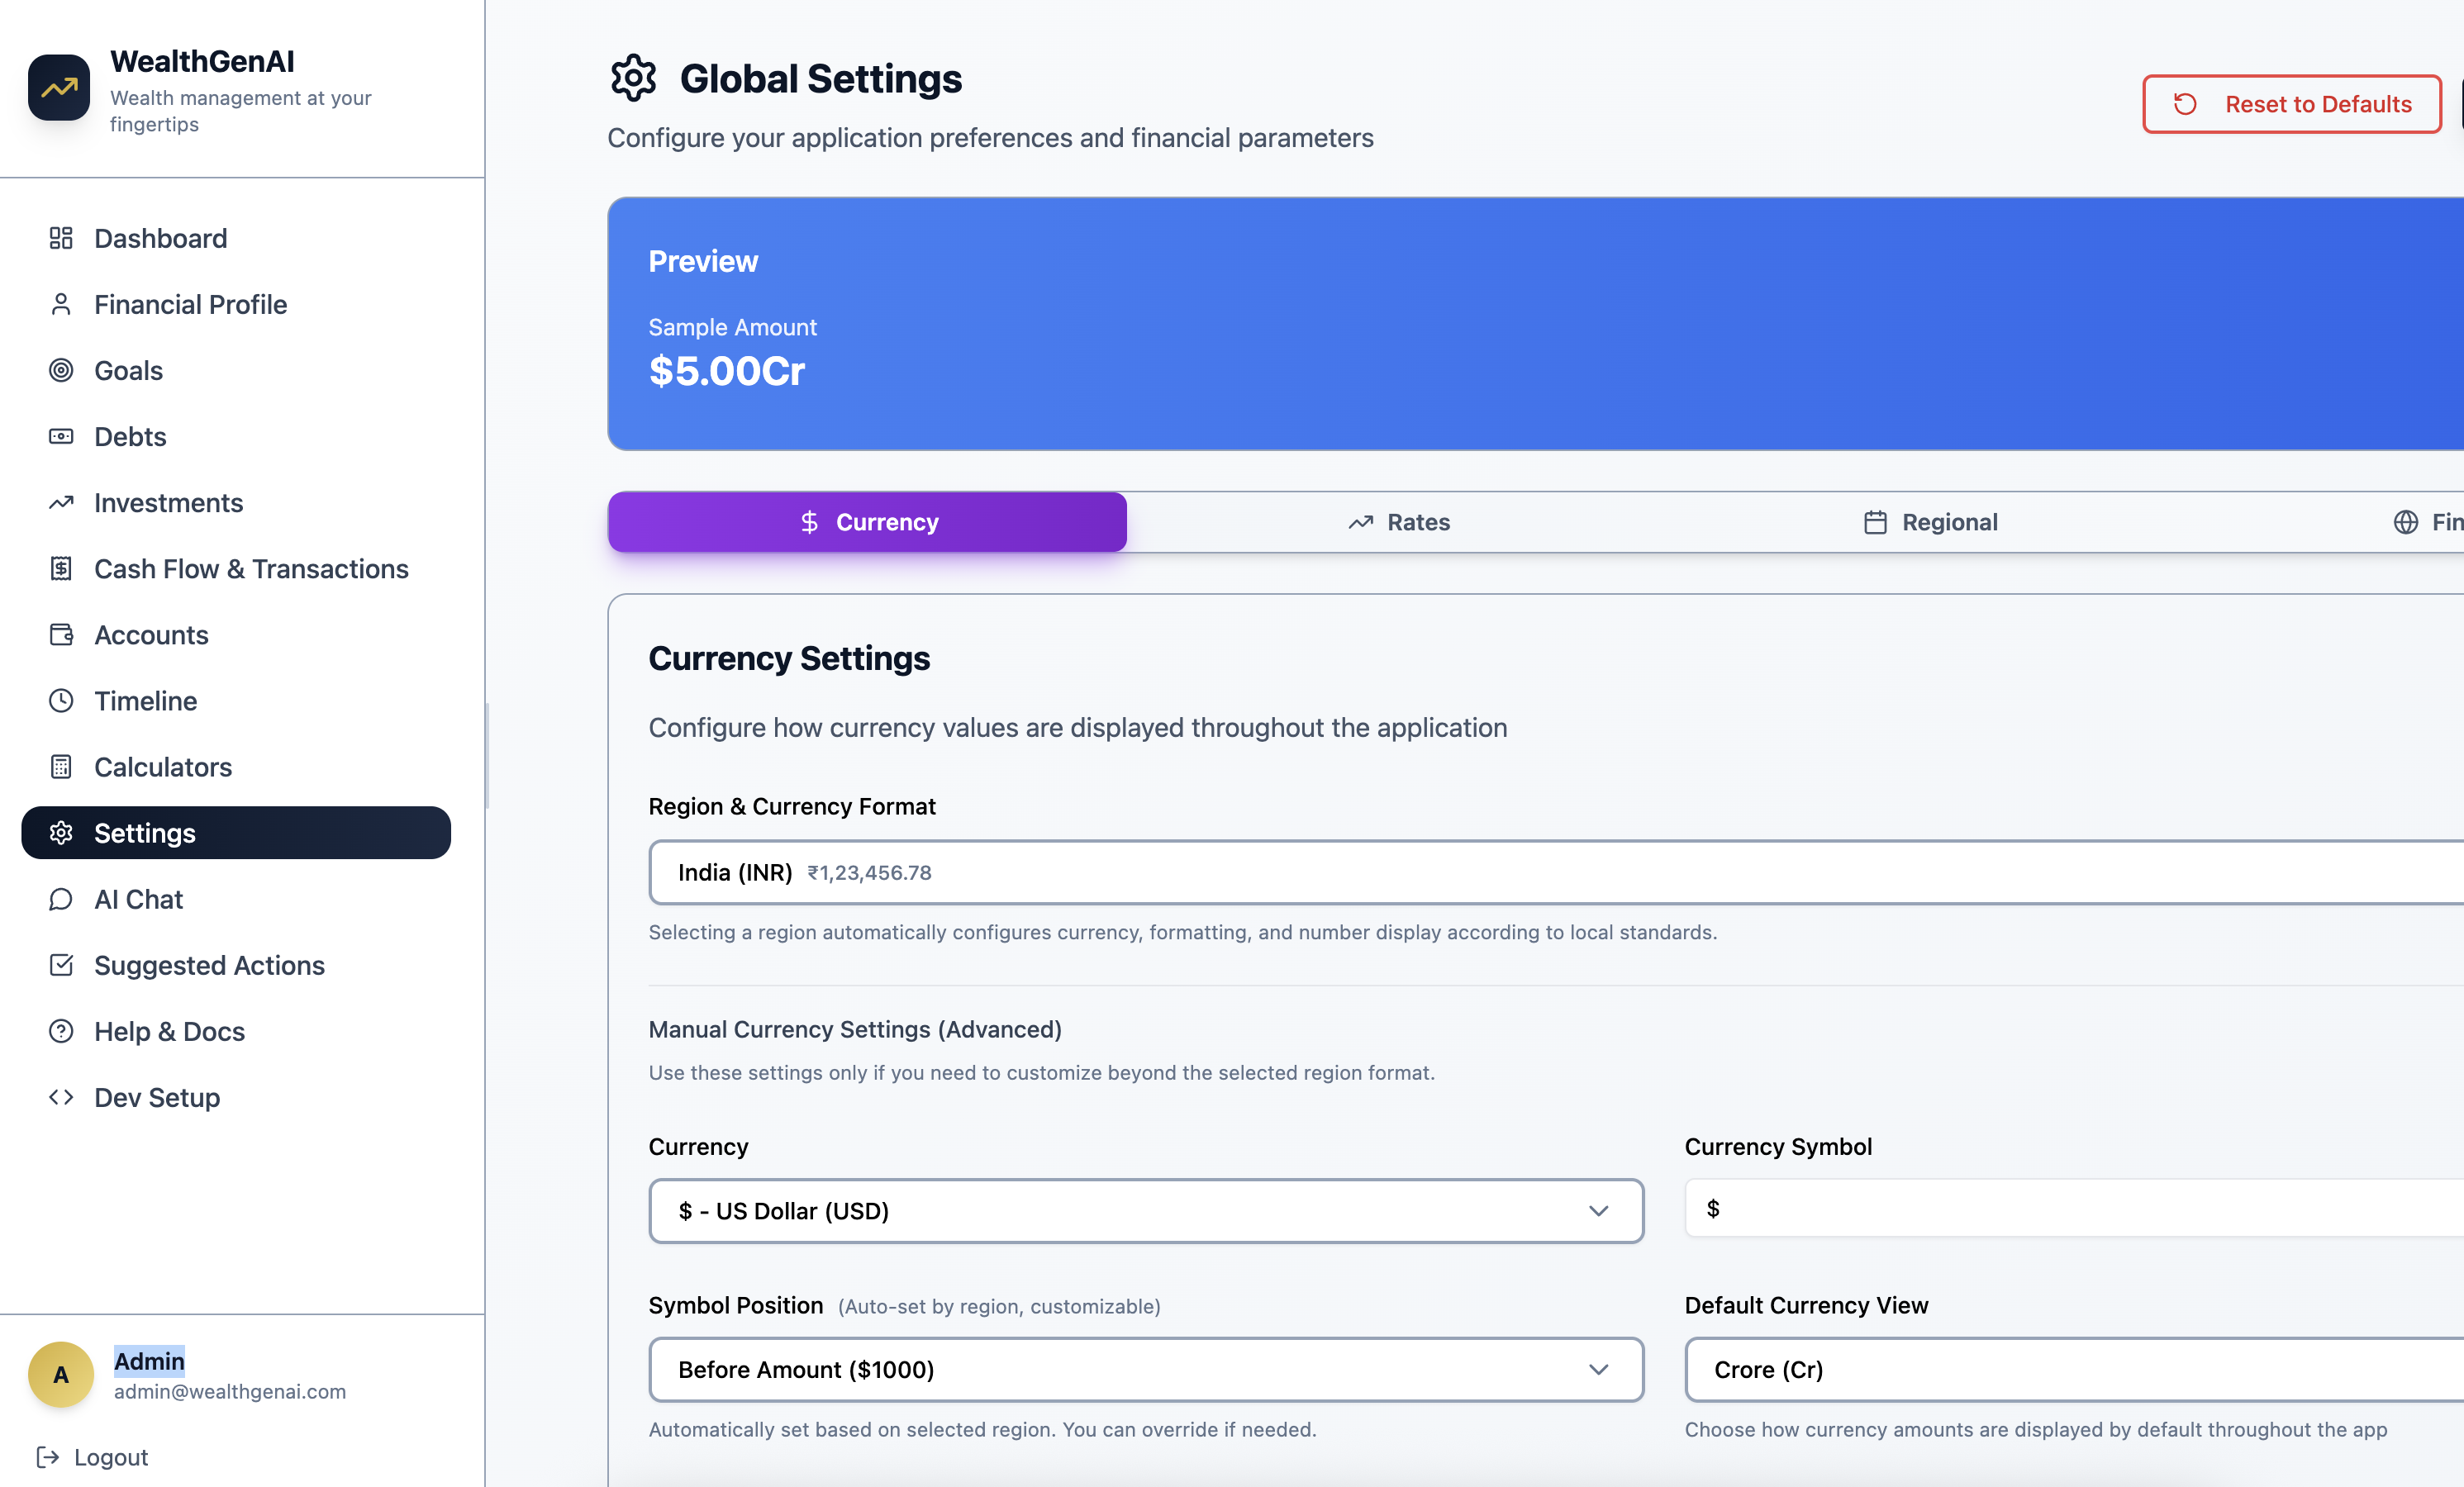
Task: Click the Debts banknote icon
Action: [x=61, y=436]
